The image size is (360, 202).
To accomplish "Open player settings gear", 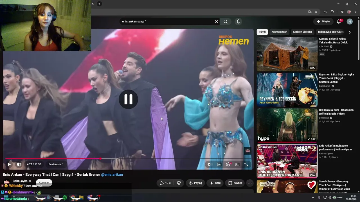I will tap(228, 164).
